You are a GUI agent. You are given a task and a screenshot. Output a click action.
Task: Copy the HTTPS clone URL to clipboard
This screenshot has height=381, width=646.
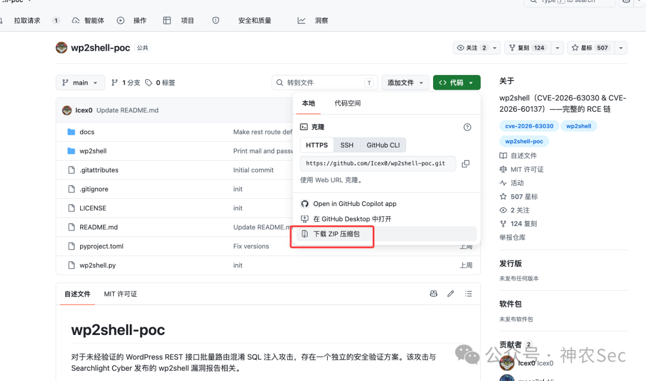[465, 164]
